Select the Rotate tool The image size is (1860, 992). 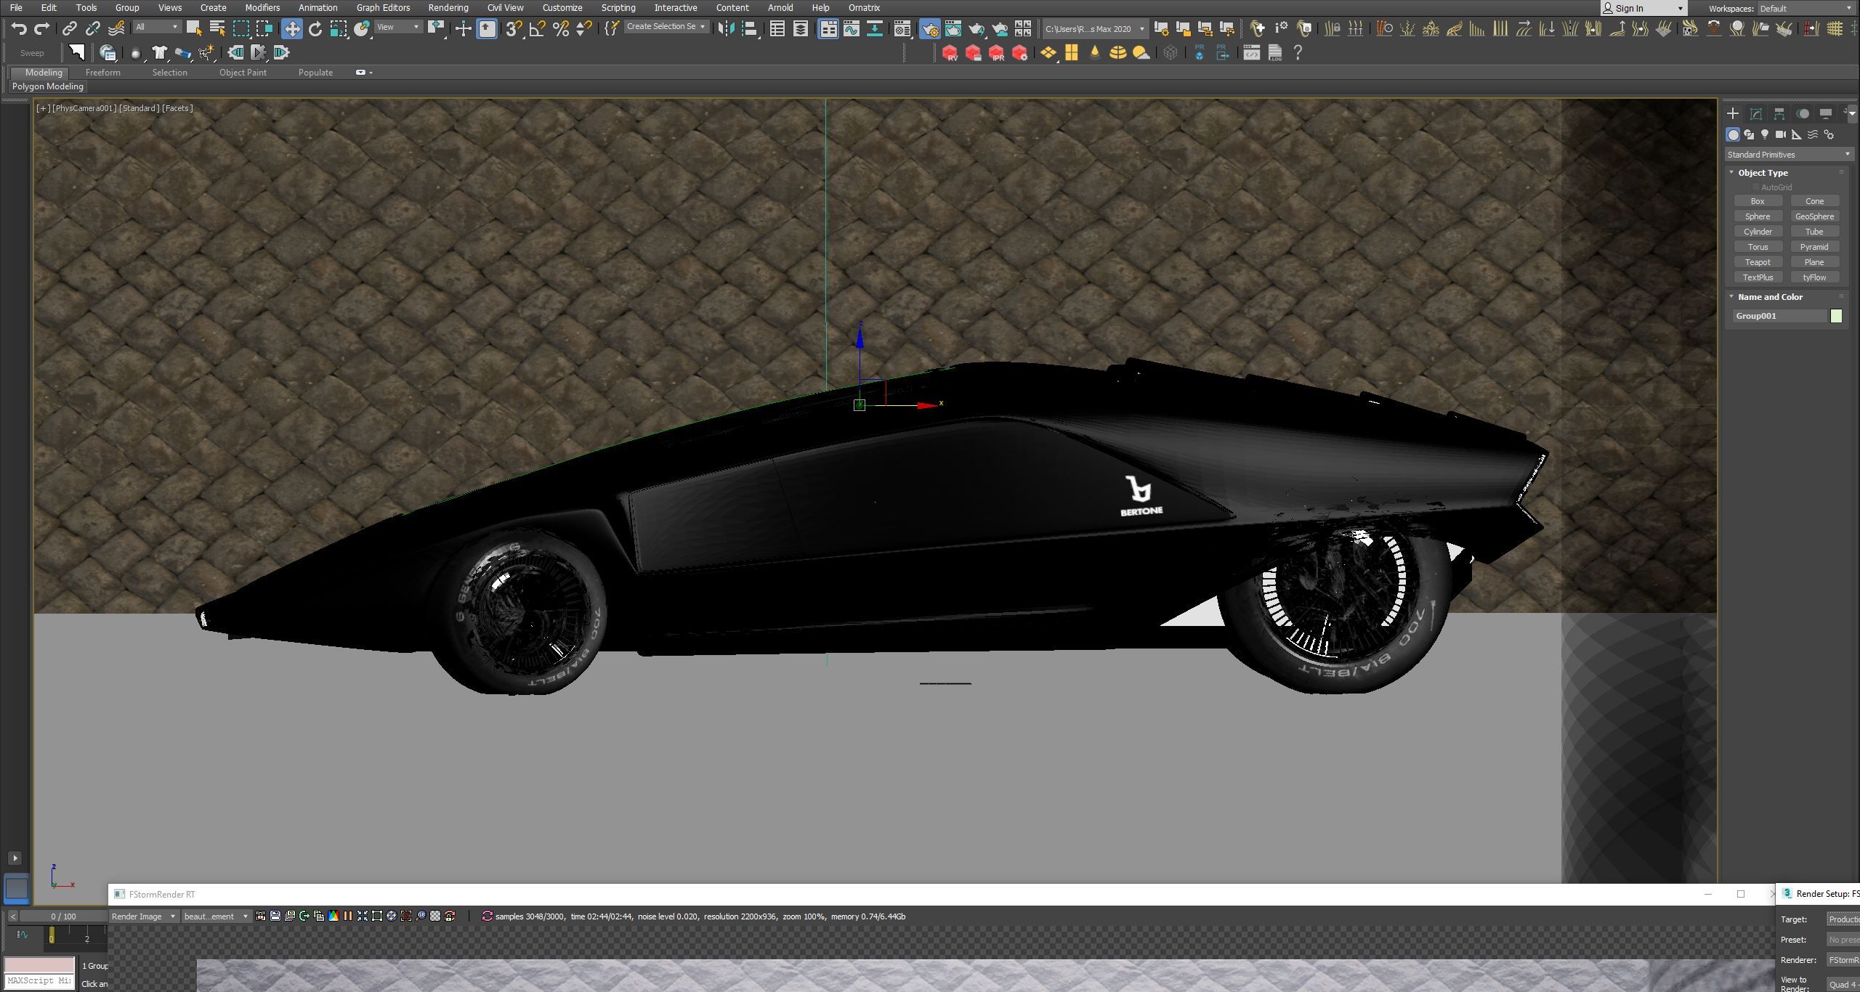pos(315,28)
